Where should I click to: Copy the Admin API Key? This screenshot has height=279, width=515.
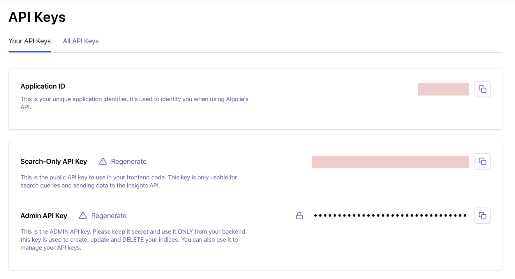pos(482,216)
